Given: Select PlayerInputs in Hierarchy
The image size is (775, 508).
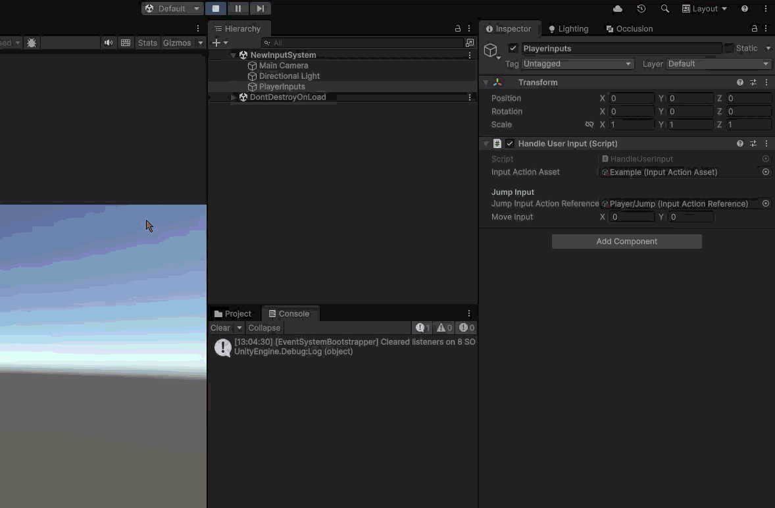Looking at the screenshot, I should (282, 86).
